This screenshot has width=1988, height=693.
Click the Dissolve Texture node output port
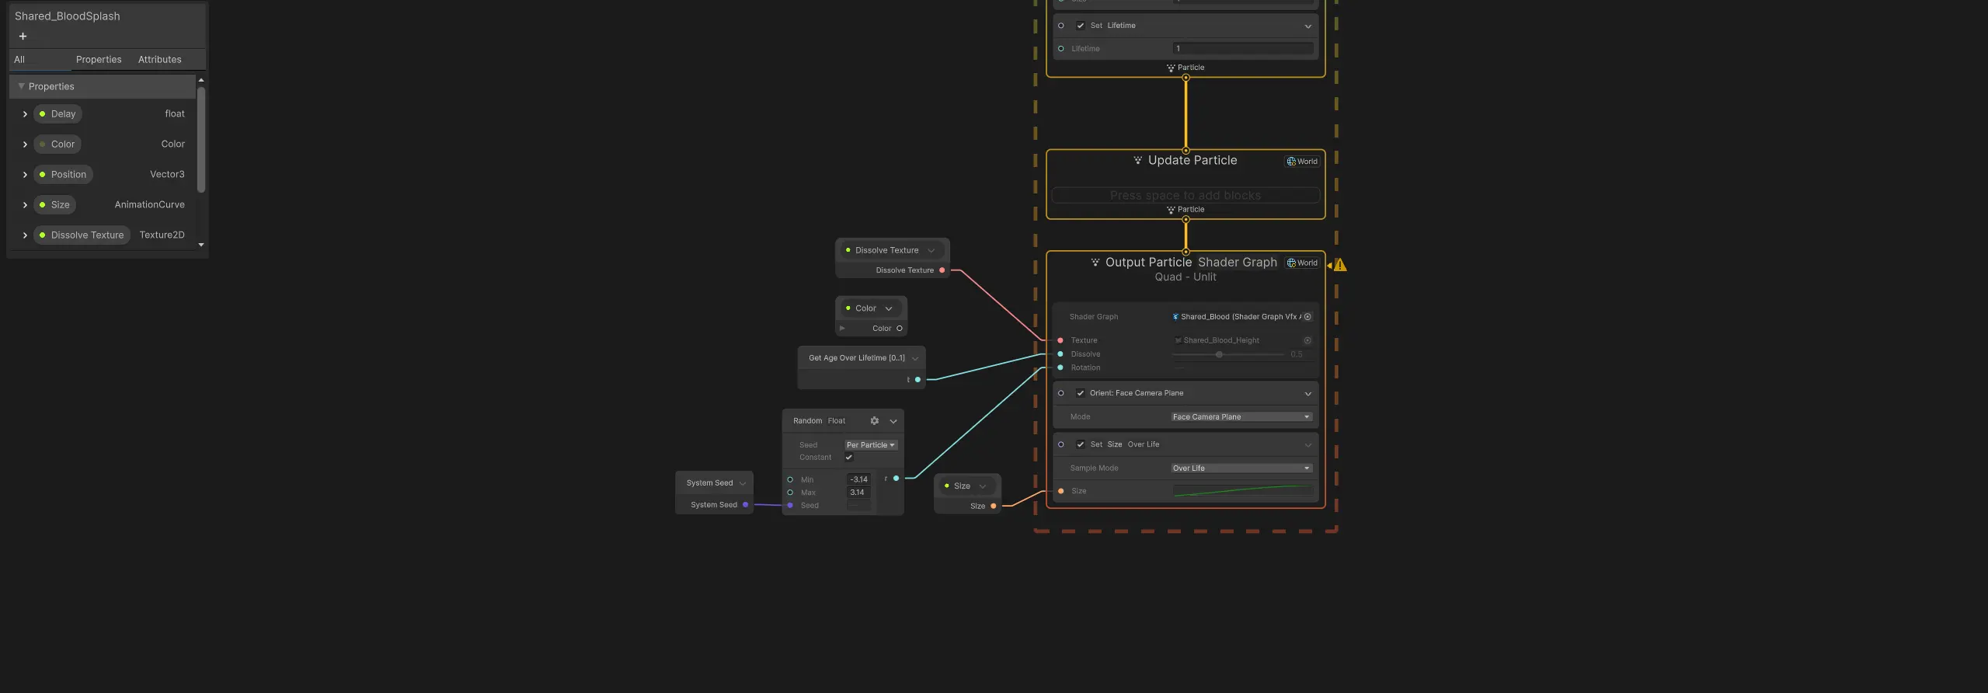(942, 270)
